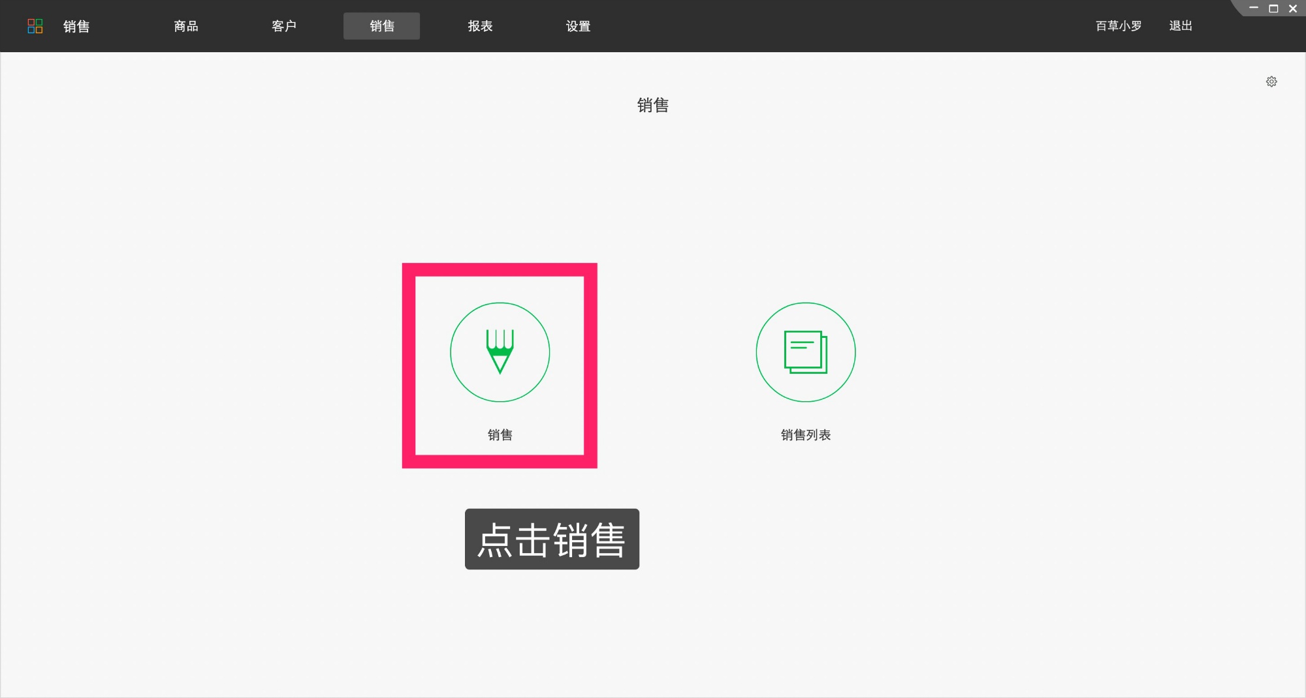Open the 报表 reports section
Viewport: 1306px width, 698px height.
pyautogui.click(x=480, y=26)
